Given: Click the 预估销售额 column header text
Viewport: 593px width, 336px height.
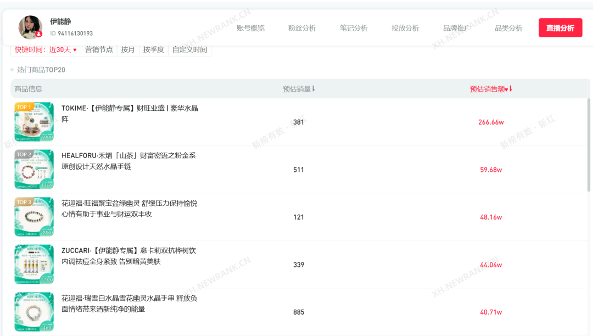Looking at the screenshot, I should pyautogui.click(x=487, y=89).
